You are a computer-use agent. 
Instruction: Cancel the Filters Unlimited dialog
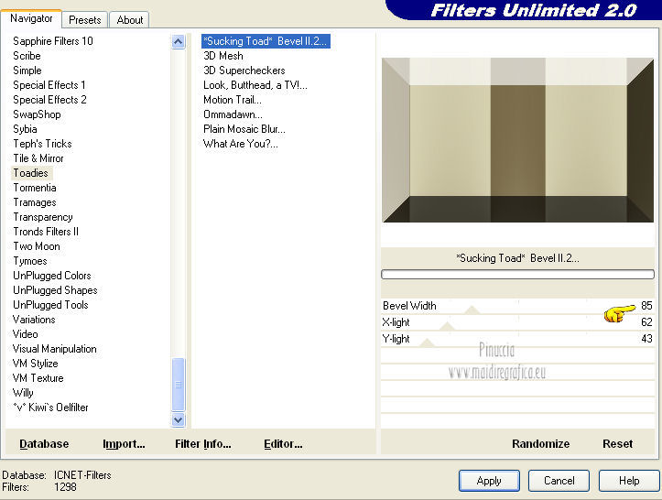coord(559,481)
